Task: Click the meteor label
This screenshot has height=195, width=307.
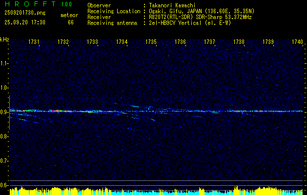Action: point(69,15)
